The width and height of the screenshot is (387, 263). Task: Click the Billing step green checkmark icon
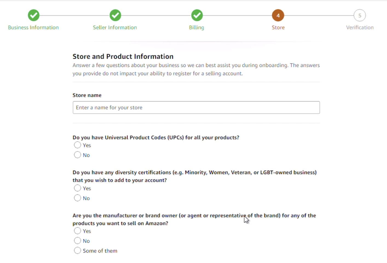pyautogui.click(x=197, y=15)
